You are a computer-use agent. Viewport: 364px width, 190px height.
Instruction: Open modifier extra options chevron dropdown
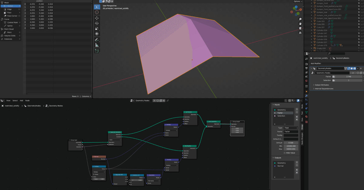pyautogui.click(x=358, y=69)
